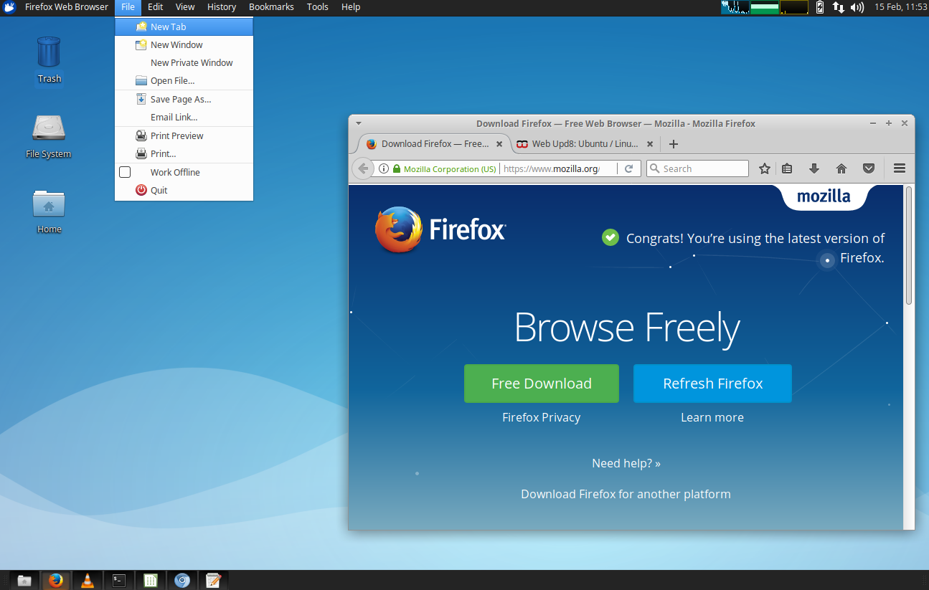Open the Bookmarks menu
Image resolution: width=929 pixels, height=590 pixels.
pyautogui.click(x=271, y=7)
